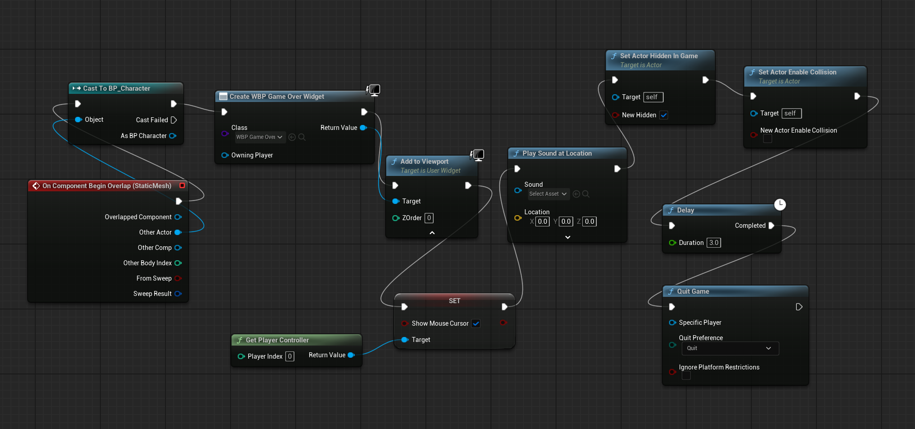Screen dimensions: 915x429
Task: Click the Set Actor Hidden Target self pin
Action: [x=615, y=97]
